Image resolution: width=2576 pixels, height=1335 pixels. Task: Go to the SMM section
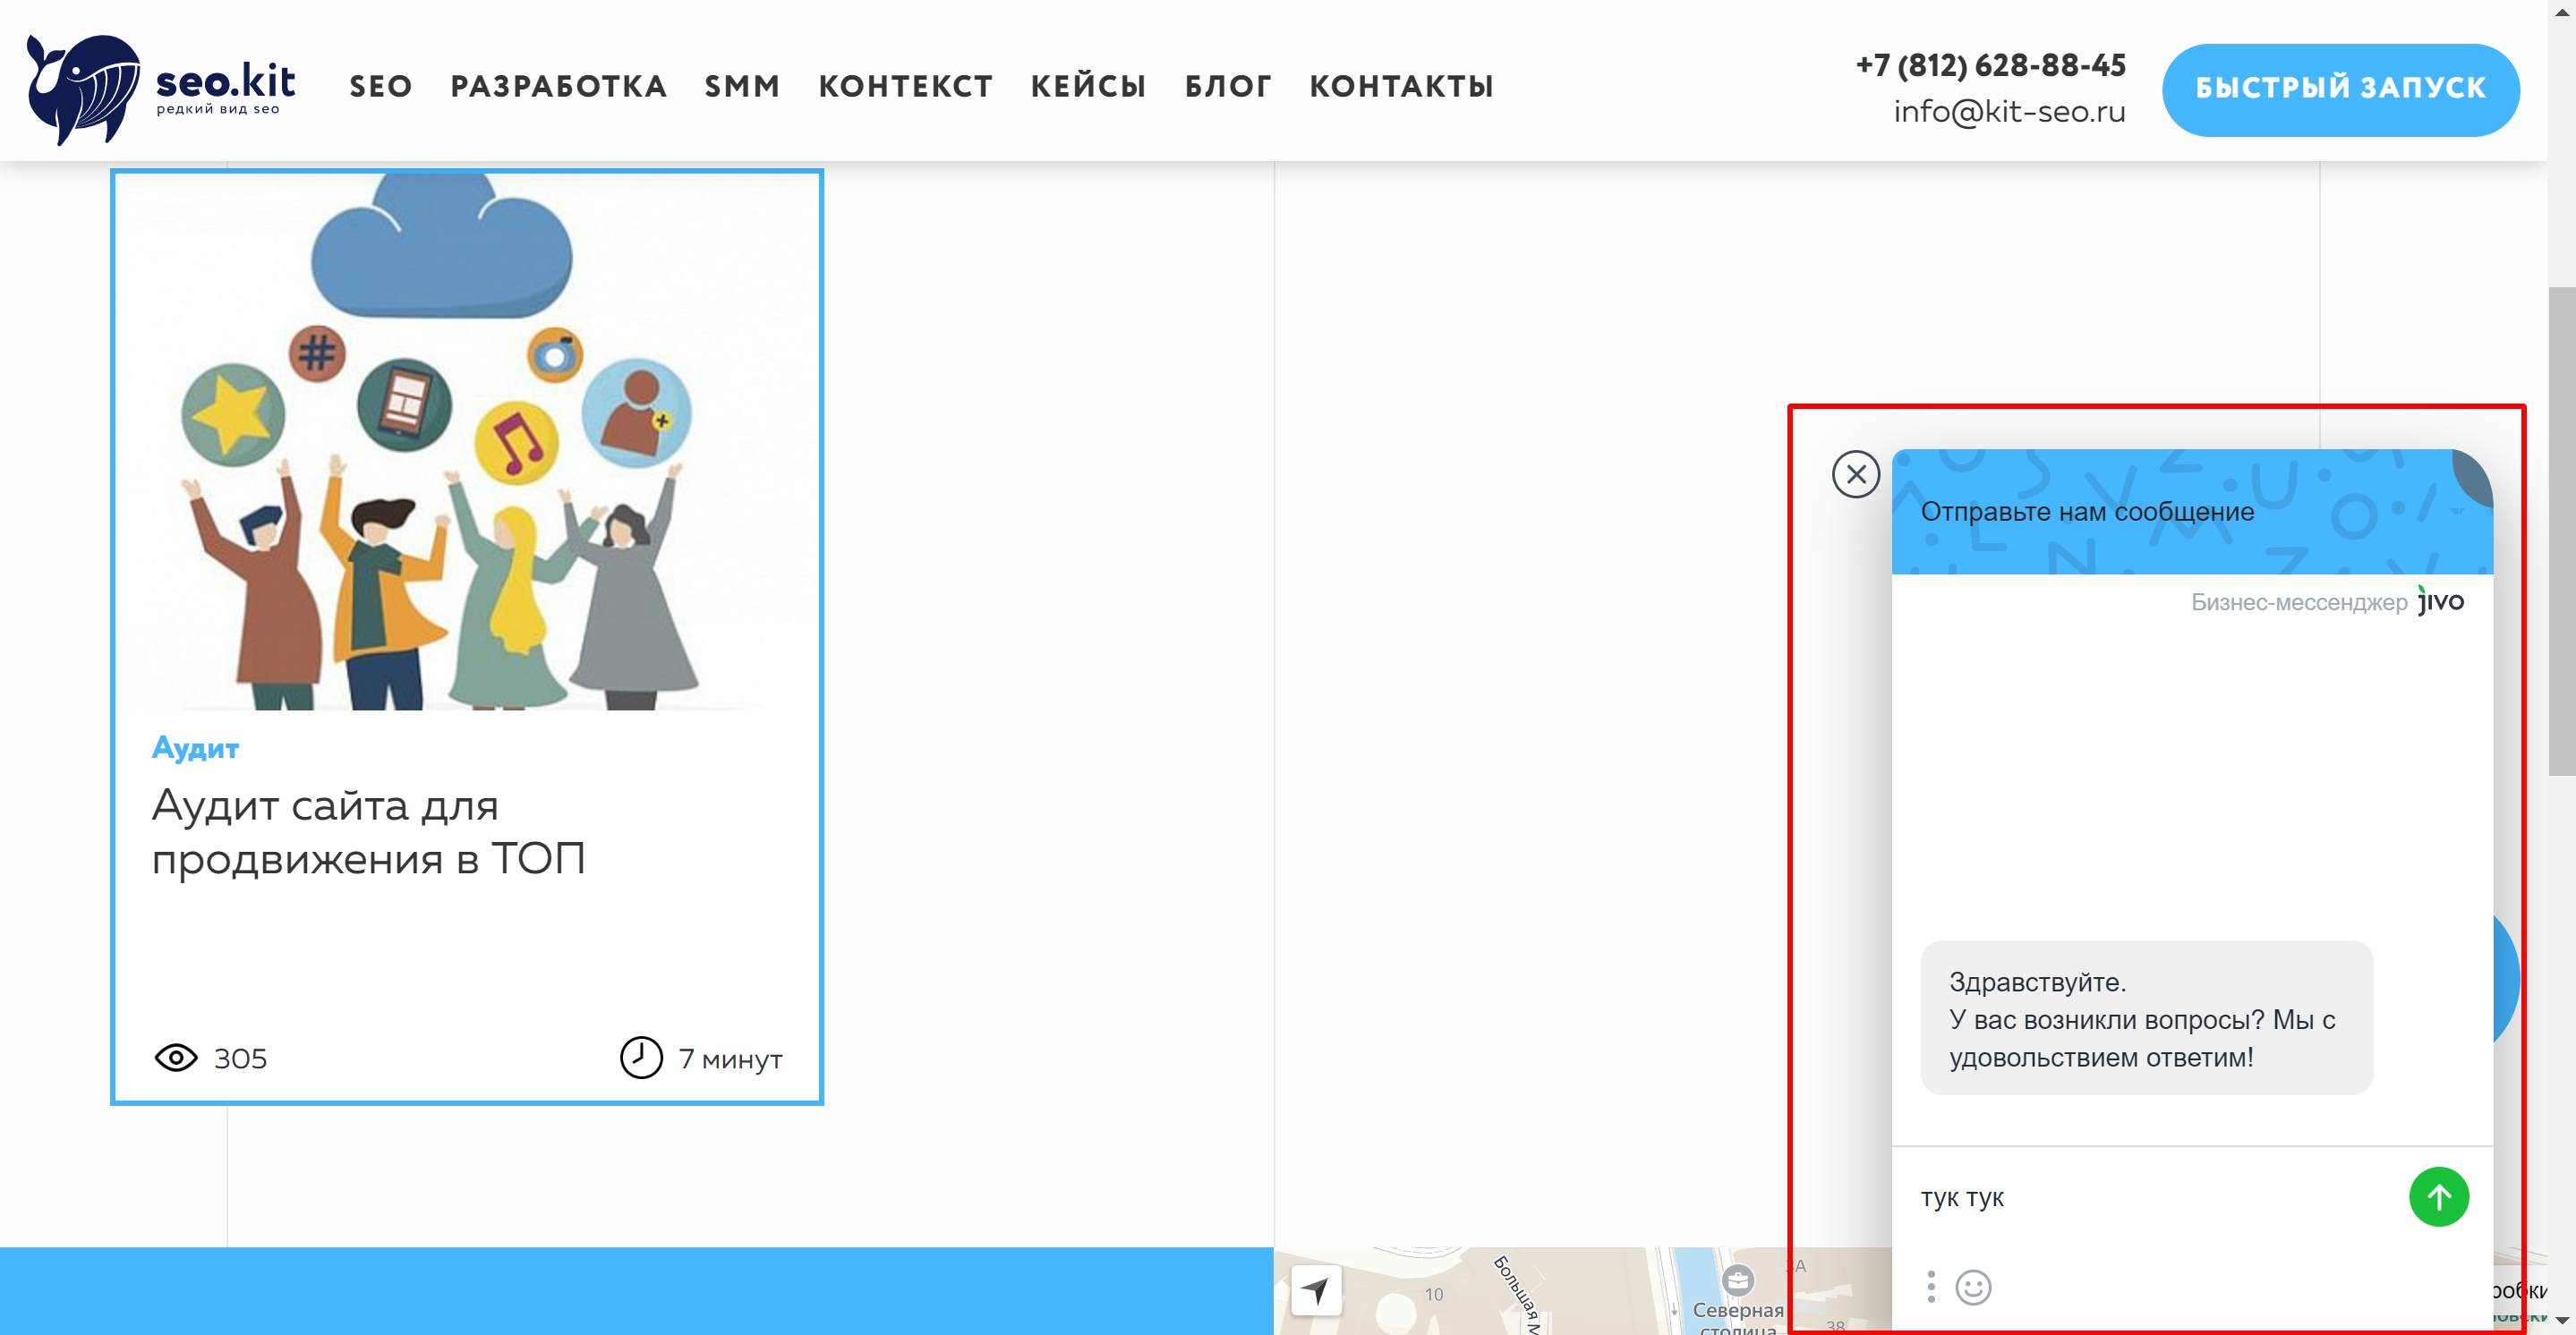[x=743, y=87]
